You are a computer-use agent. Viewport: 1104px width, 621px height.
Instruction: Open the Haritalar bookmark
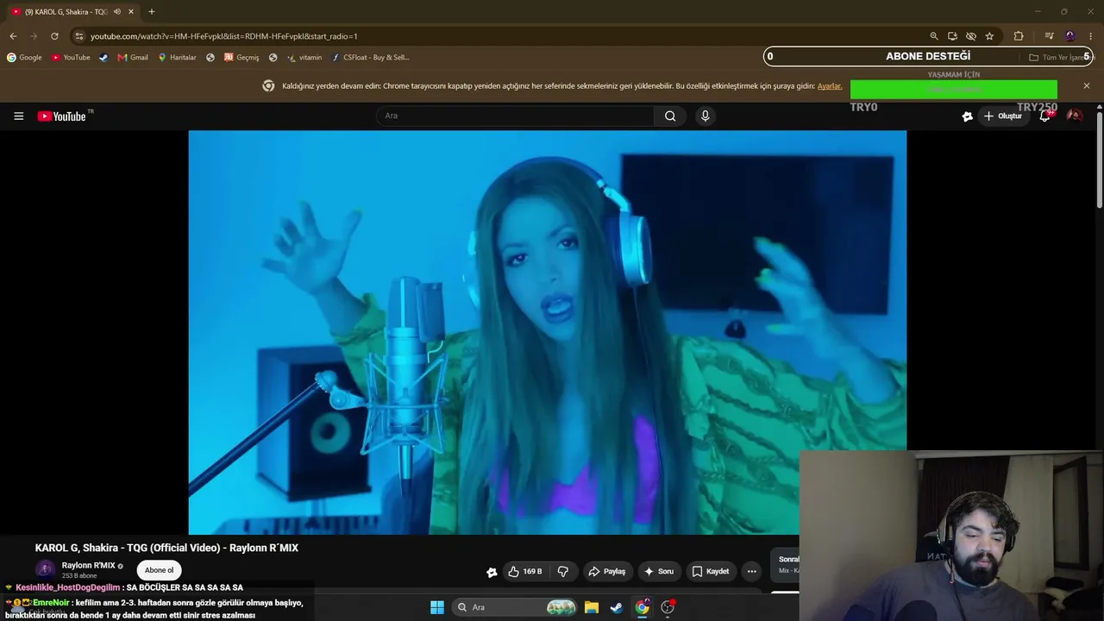pos(177,58)
